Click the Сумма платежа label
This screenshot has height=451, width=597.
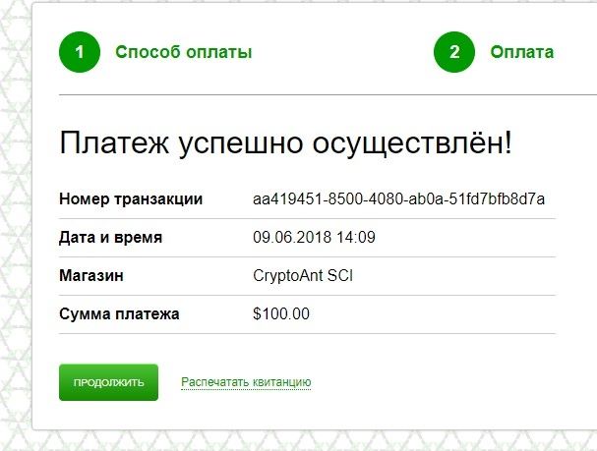pyautogui.click(x=119, y=314)
